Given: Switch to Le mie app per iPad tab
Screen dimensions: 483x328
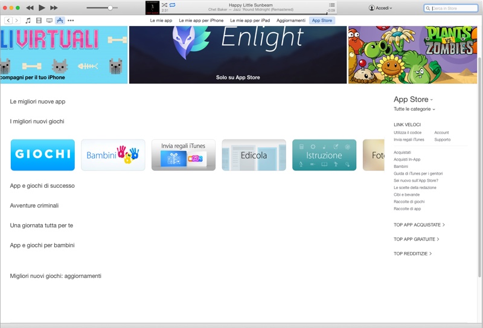Looking at the screenshot, I should (250, 21).
